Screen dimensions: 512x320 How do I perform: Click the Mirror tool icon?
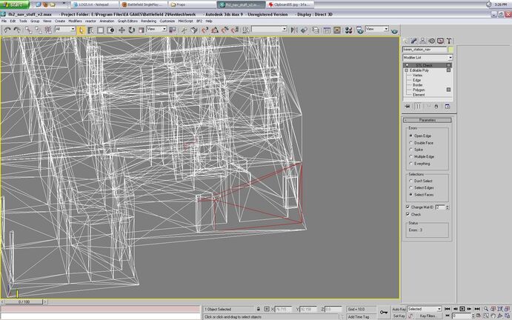tap(294, 30)
